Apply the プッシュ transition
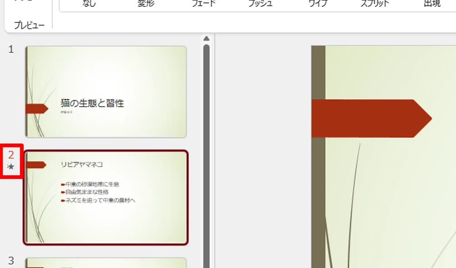 pyautogui.click(x=261, y=4)
